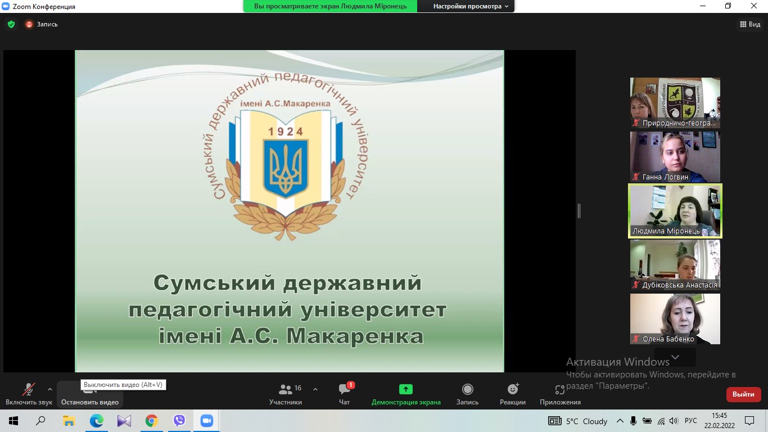Click the green encryption shield icon

11,24
